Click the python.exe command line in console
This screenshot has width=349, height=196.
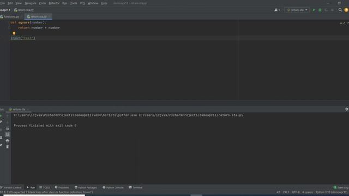click(129, 115)
